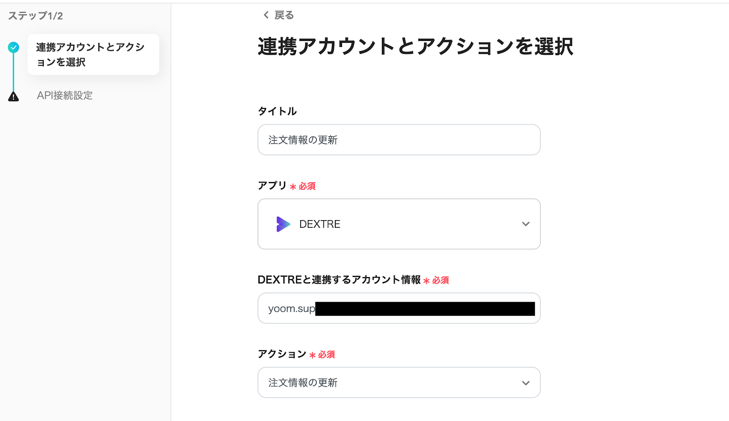The image size is (729, 421).
Task: Click the back chevron arrow icon
Action: [266, 15]
